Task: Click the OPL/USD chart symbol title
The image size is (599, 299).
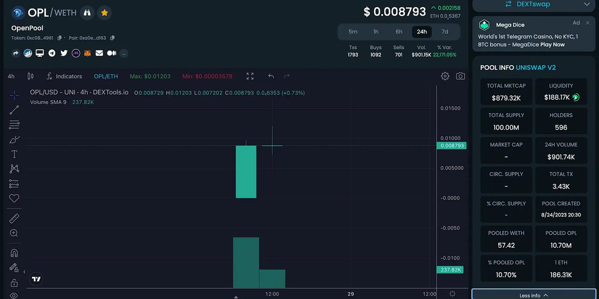Action: (x=79, y=92)
